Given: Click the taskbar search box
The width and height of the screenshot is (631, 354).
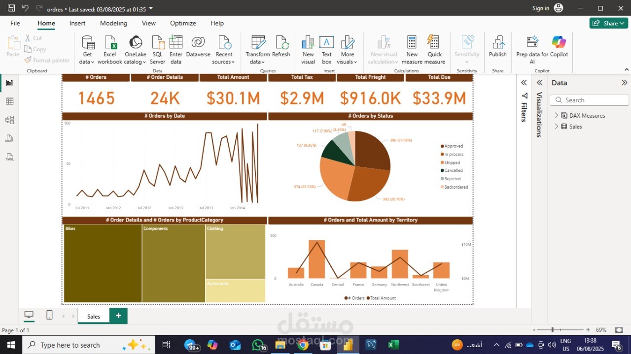Looking at the screenshot, I should coord(89,345).
